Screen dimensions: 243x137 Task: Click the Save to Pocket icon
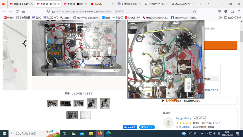(220, 11)
